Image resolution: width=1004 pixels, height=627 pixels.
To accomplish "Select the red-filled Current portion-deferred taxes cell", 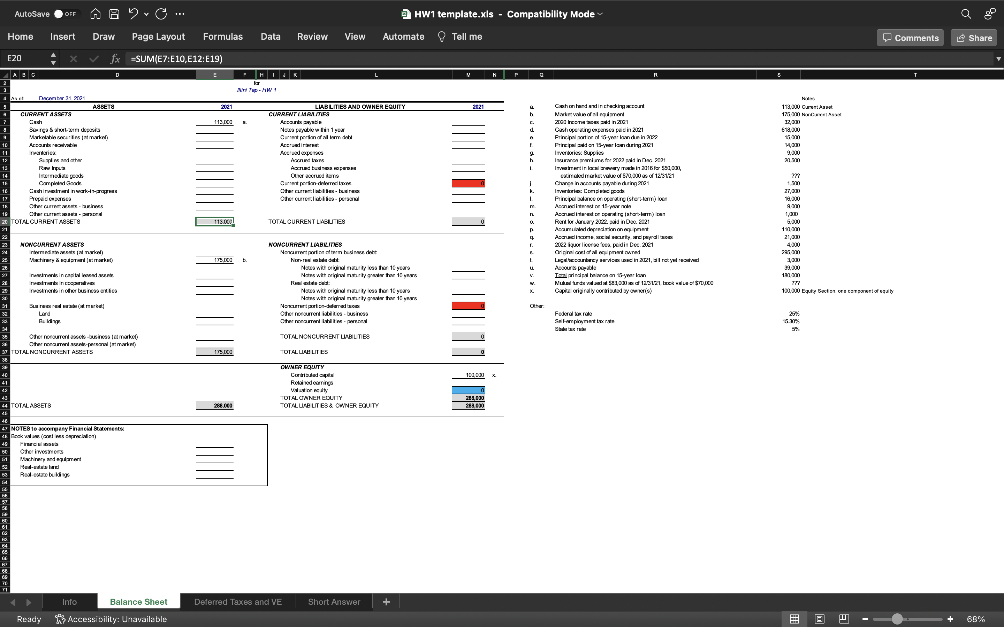I will [x=468, y=183].
